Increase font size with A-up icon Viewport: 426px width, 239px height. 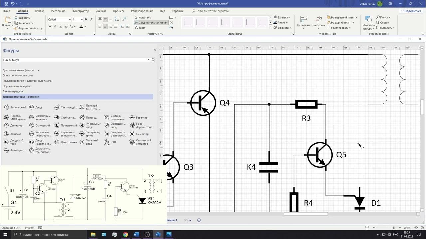(x=86, y=19)
